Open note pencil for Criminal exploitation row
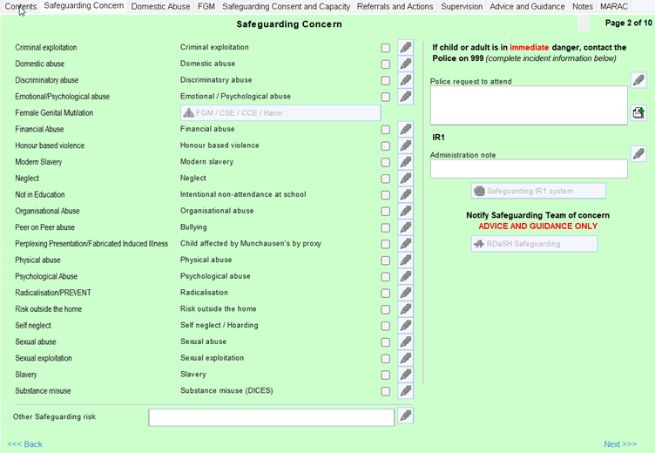655x453 pixels. click(405, 47)
